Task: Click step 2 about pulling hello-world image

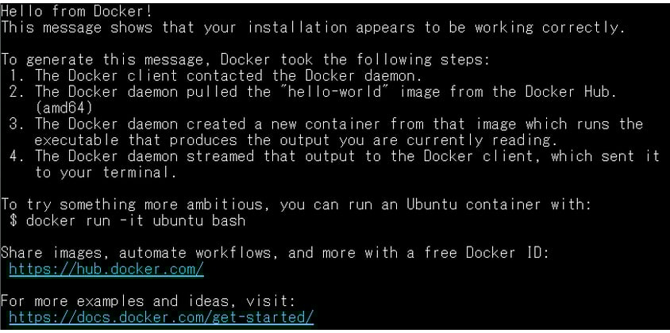Action: (318, 91)
